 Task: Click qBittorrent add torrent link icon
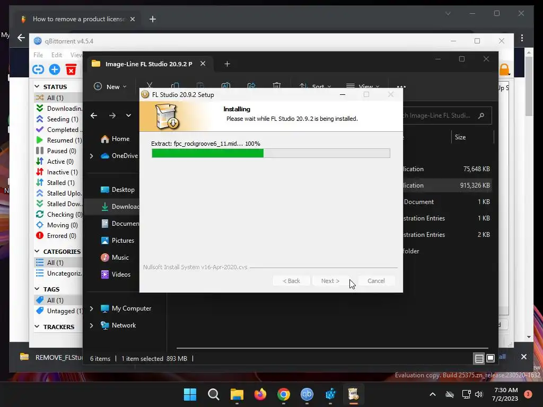tap(38, 69)
